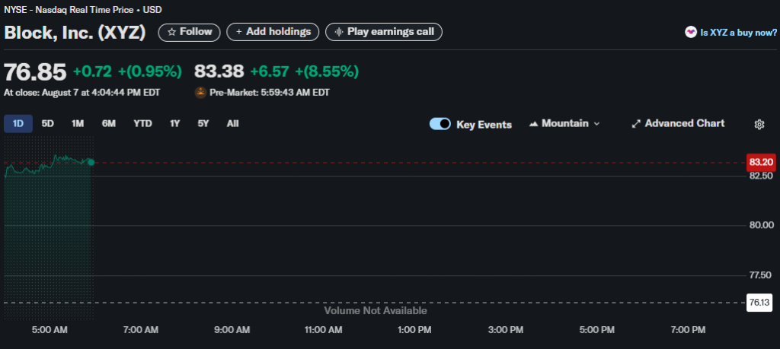This screenshot has height=349, width=780.
Task: Open the Mountain chart type dropdown
Action: 564,124
